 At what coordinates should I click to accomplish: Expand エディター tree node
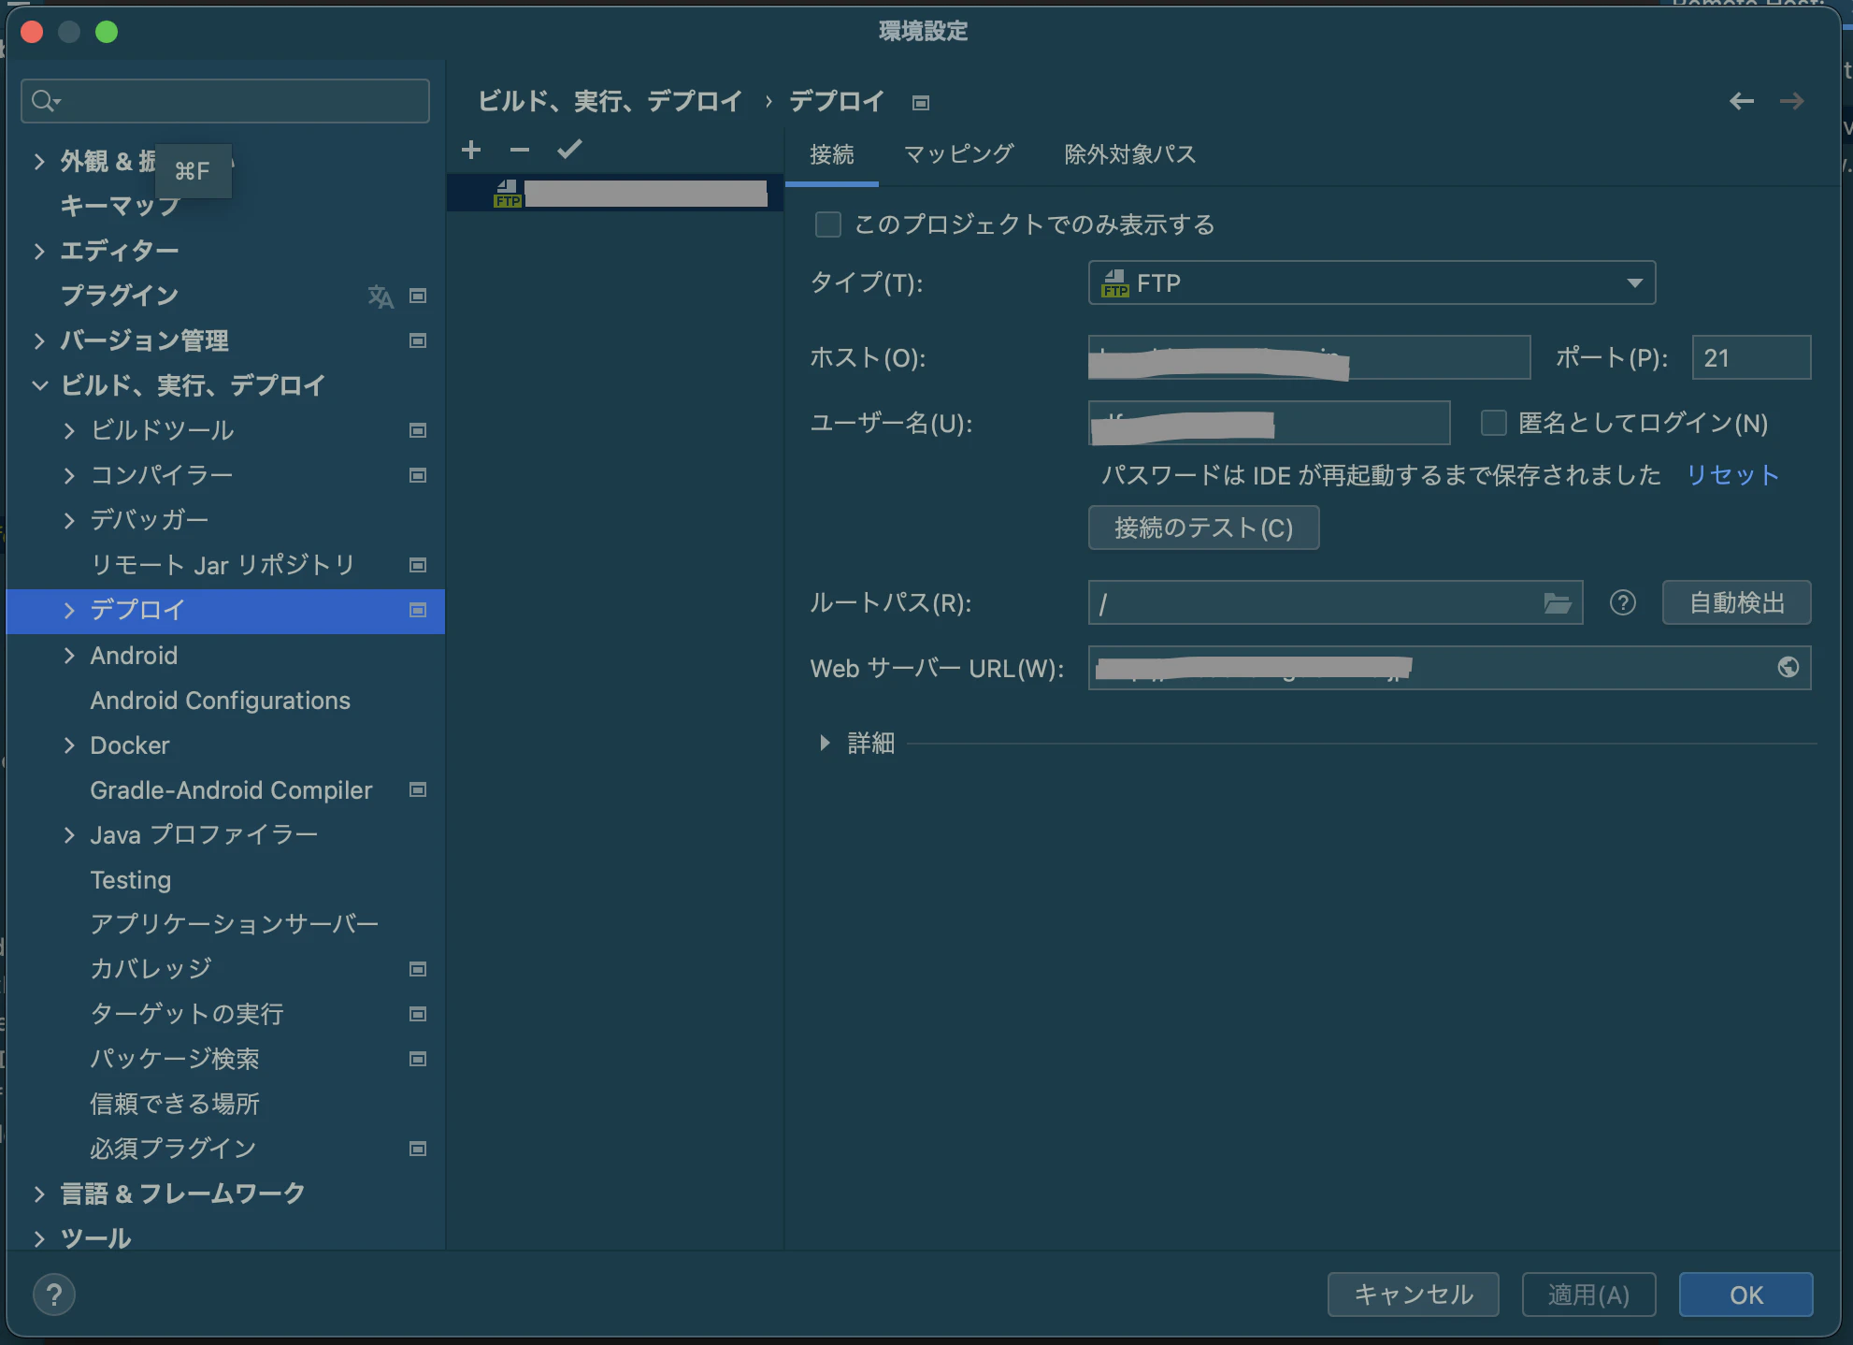click(x=39, y=252)
